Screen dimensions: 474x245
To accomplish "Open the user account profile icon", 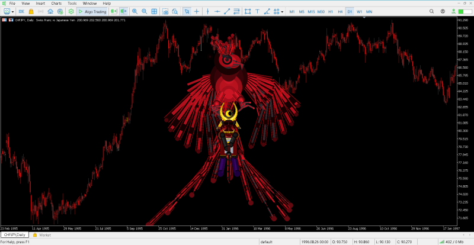I will pyautogui.click(x=443, y=11).
